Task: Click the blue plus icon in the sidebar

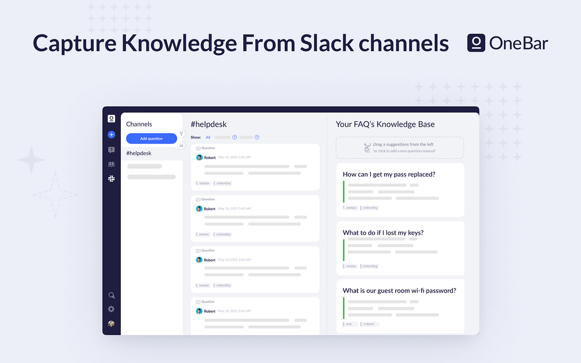Action: (111, 135)
